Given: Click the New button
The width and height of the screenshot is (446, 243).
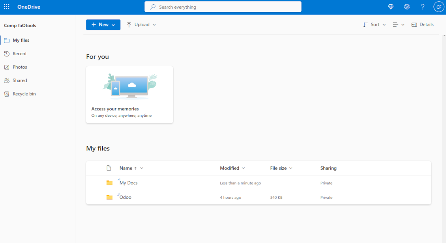Looking at the screenshot, I should (x=103, y=25).
